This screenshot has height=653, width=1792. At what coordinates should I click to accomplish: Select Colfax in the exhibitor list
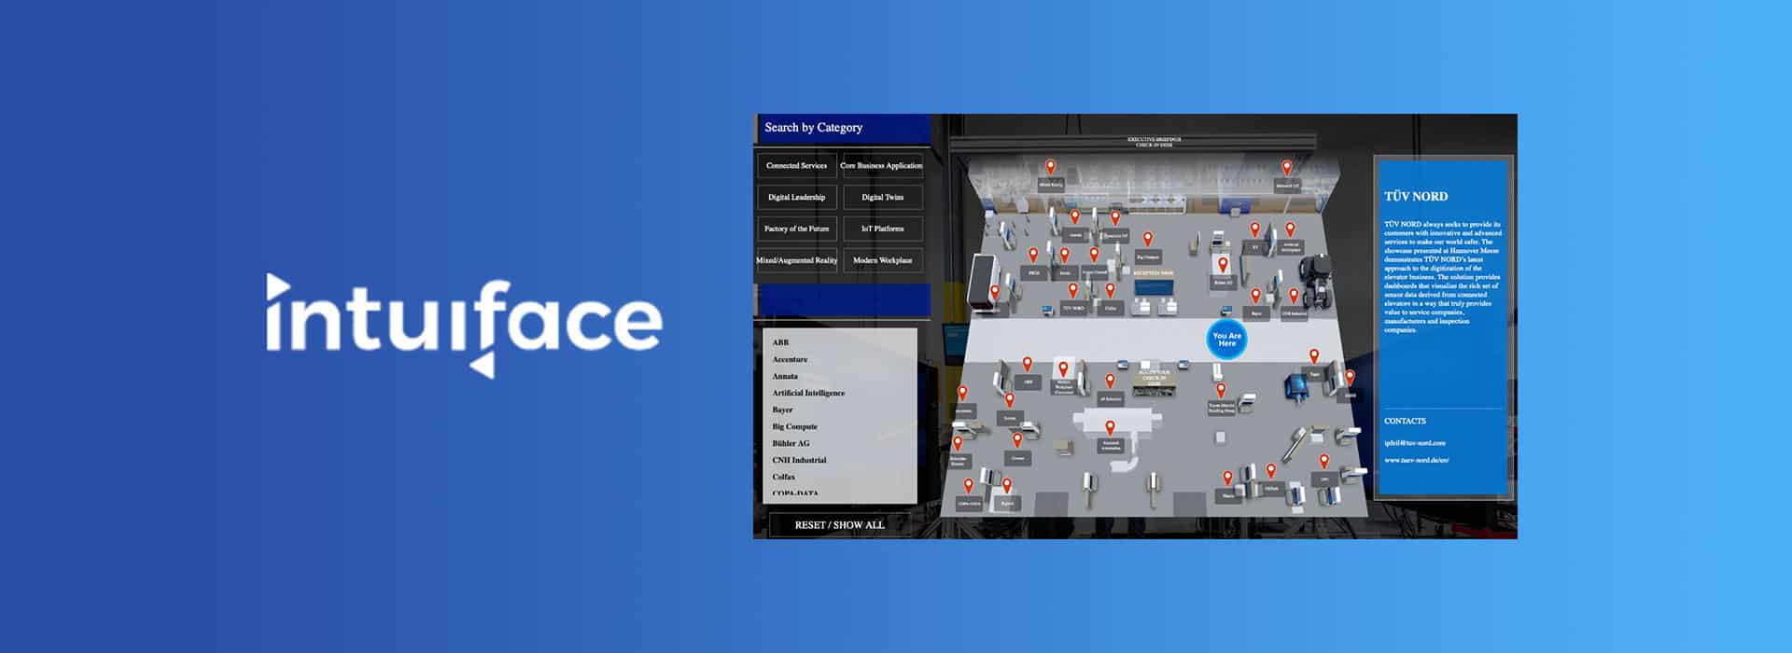coord(783,477)
